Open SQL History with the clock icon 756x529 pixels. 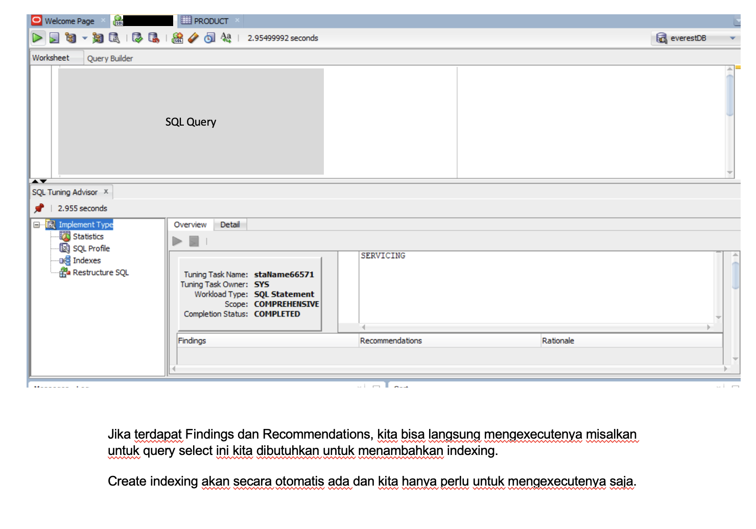pos(209,38)
